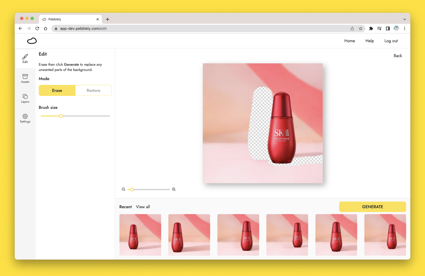
Task: Select the second recent thumbnail
Action: click(x=189, y=235)
